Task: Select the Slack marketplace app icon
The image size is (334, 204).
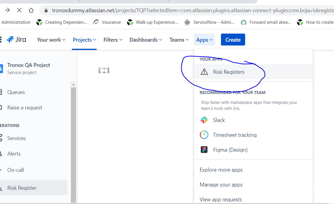Action: click(204, 120)
